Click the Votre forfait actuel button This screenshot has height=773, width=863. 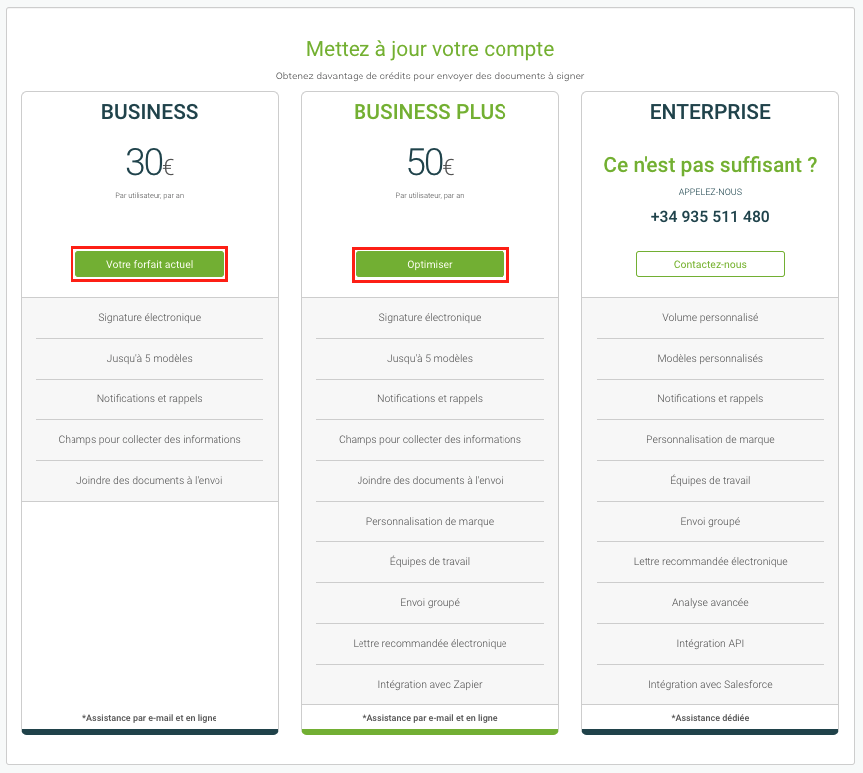(150, 265)
